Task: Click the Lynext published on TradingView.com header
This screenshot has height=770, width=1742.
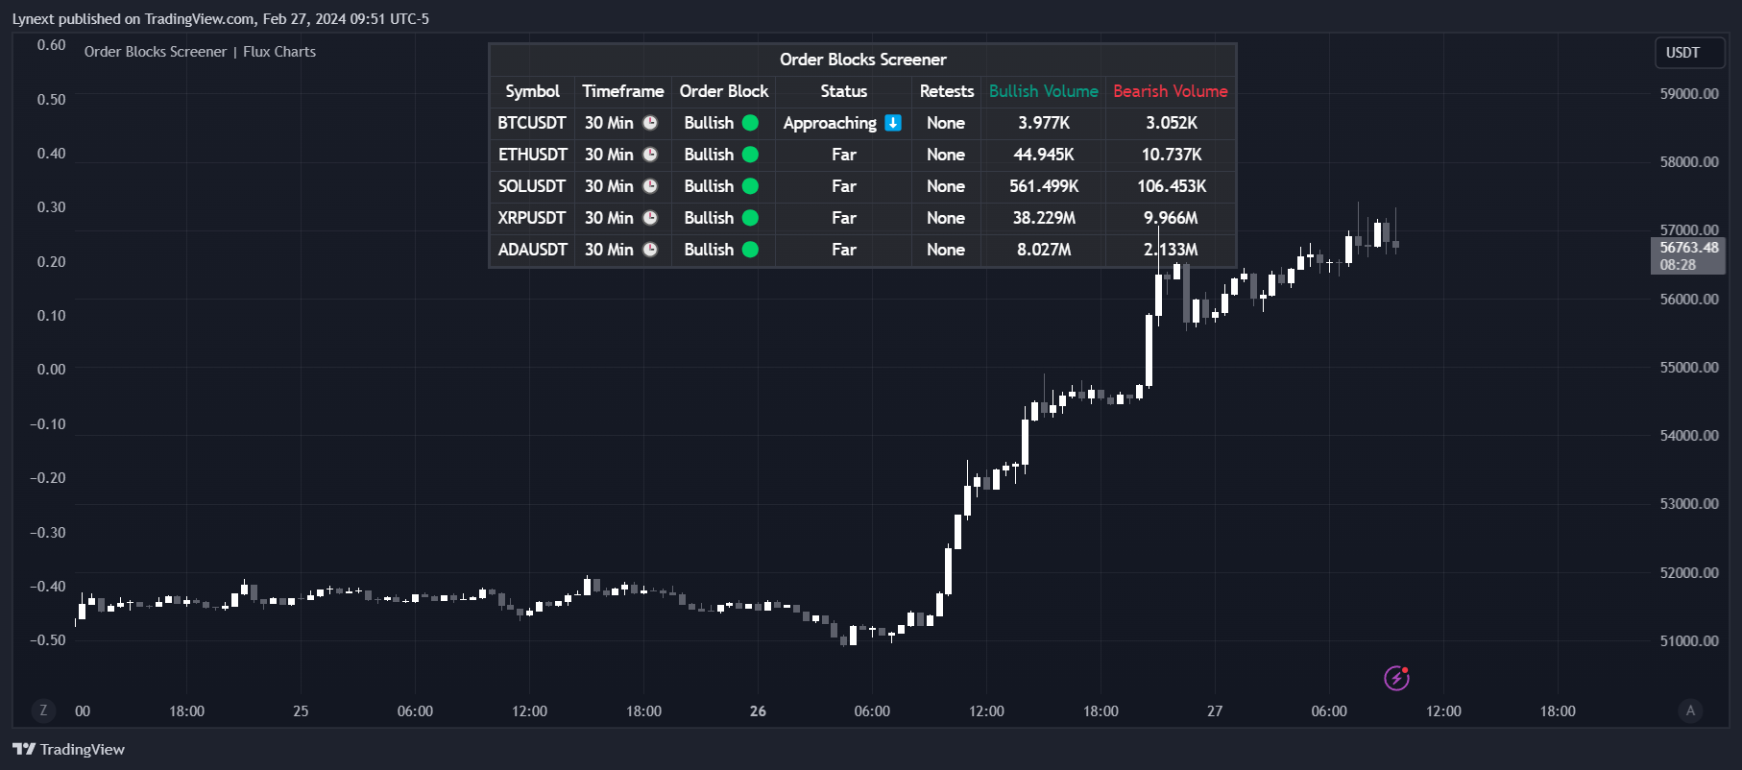Action: point(220,19)
